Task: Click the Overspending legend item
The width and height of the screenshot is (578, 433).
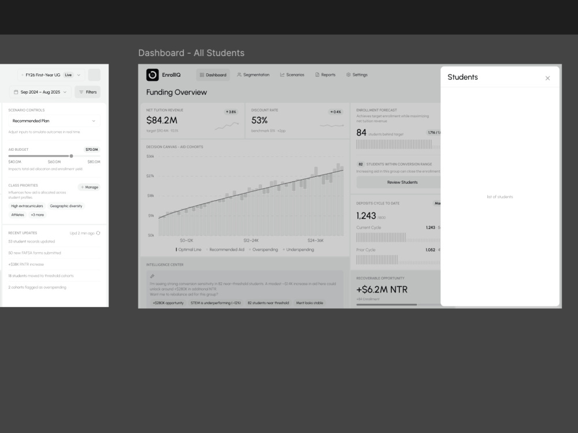Action: (x=263, y=249)
